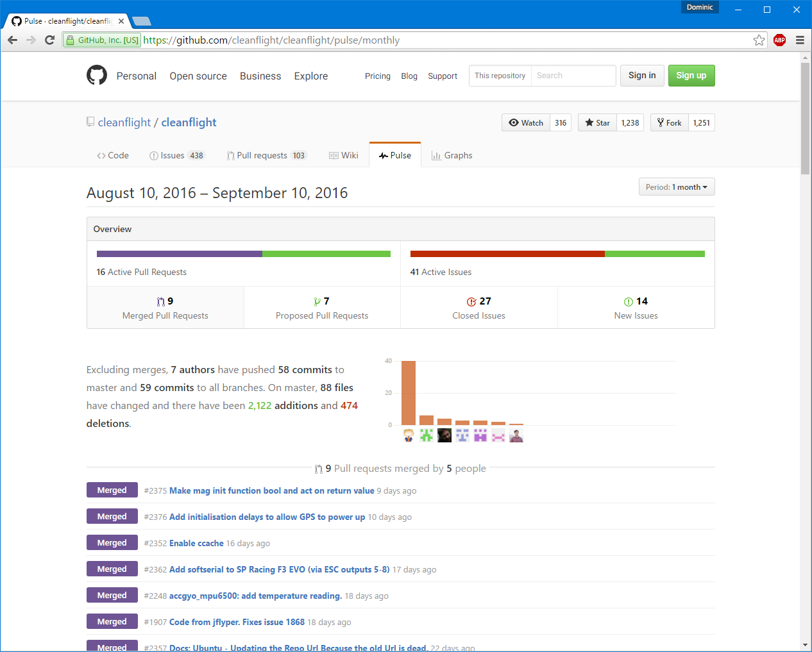Click the Closed Issues icon
The height and width of the screenshot is (652, 812).
471,301
